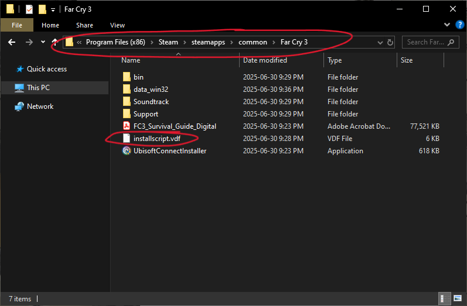467x306 pixels.
Task: Click the bin folder icon
Action: [127, 77]
